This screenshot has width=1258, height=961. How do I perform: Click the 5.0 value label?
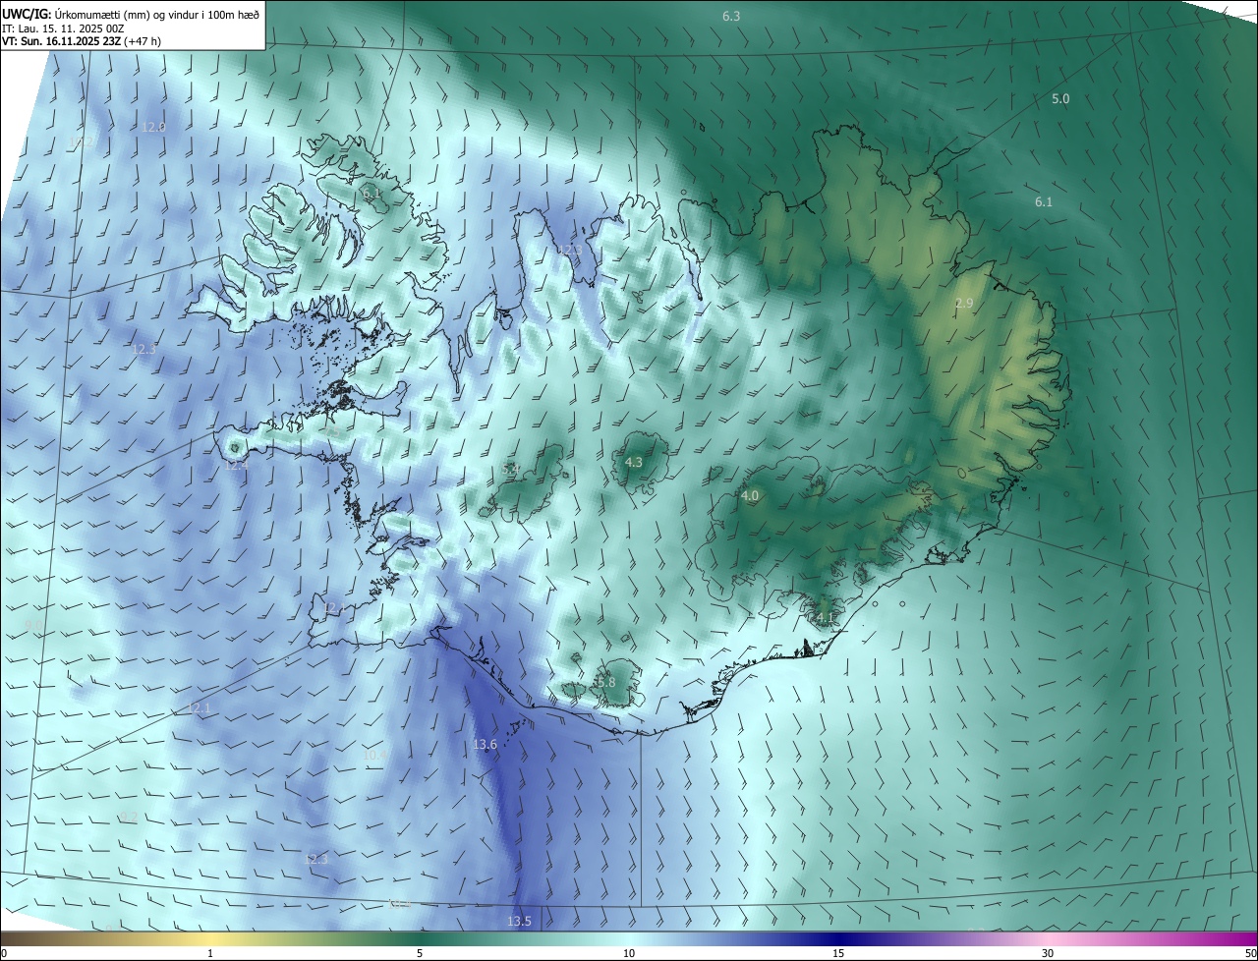click(1060, 99)
